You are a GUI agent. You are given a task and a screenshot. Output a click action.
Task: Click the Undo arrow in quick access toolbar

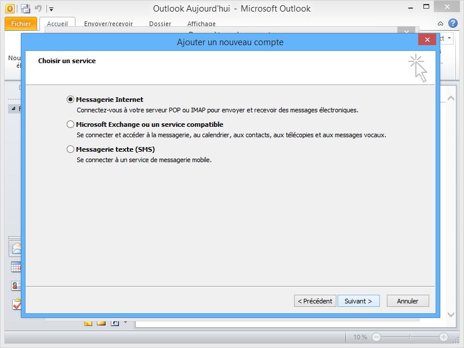[x=38, y=9]
